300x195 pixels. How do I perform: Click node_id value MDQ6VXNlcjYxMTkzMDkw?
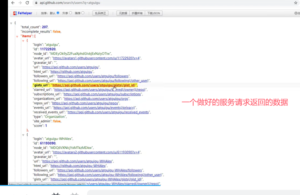click(x=71, y=148)
